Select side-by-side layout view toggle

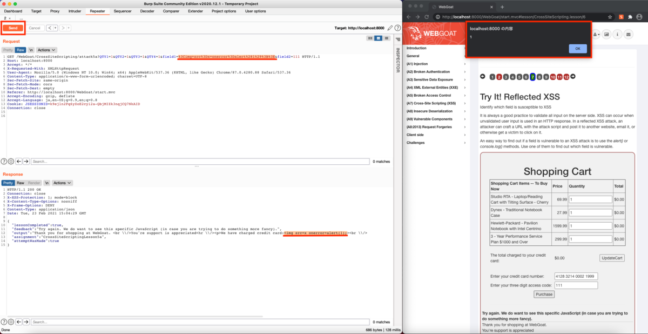(370, 38)
